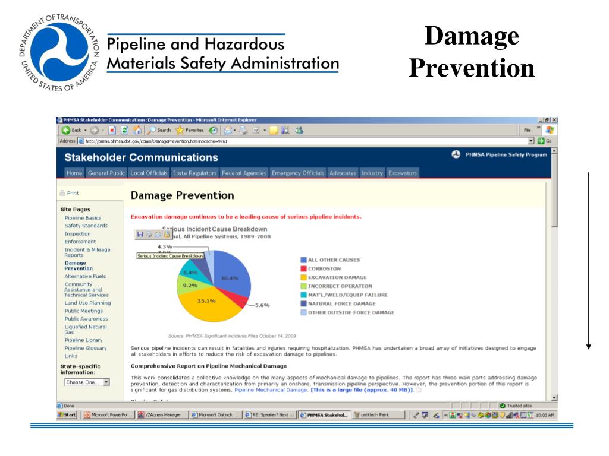Open the Choose One state dropdown
The image size is (609, 456).
87,382
